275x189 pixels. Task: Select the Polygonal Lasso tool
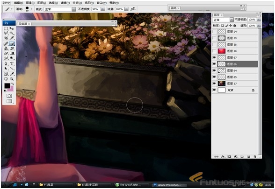[6, 33]
